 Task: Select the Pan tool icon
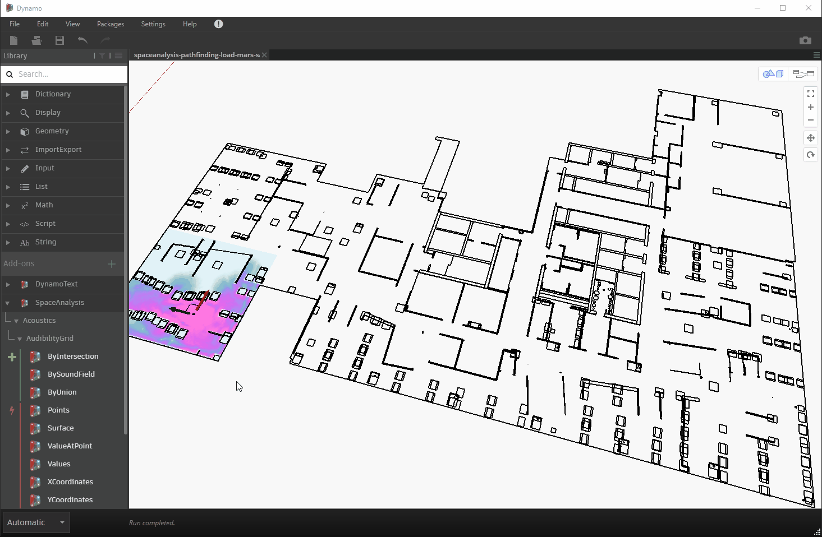(x=811, y=138)
